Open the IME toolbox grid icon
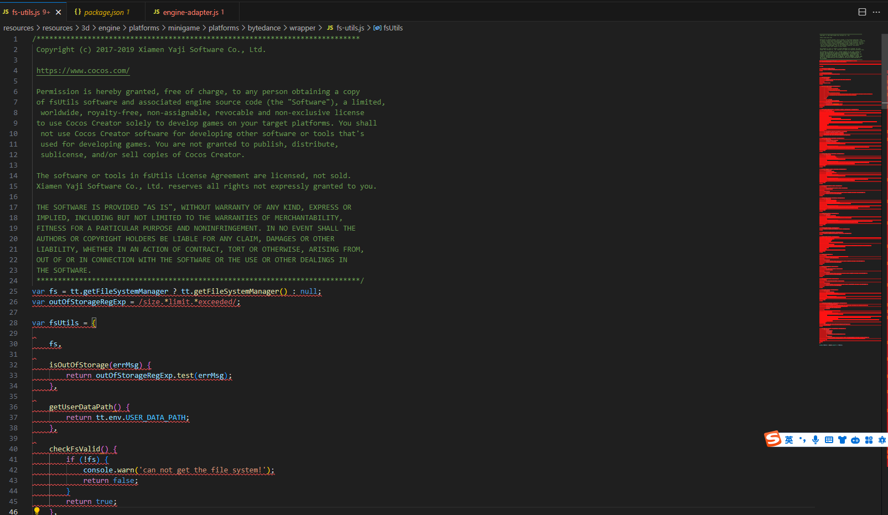Image resolution: width=888 pixels, height=515 pixels. tap(869, 440)
